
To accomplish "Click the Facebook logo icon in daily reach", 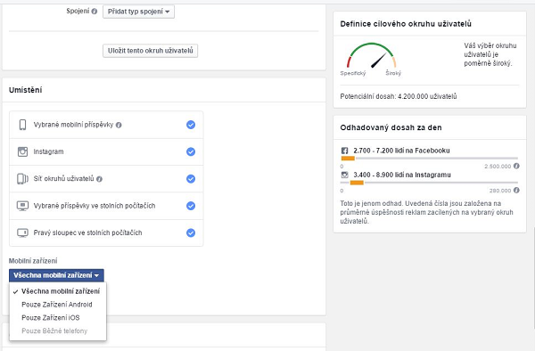I will pyautogui.click(x=344, y=151).
